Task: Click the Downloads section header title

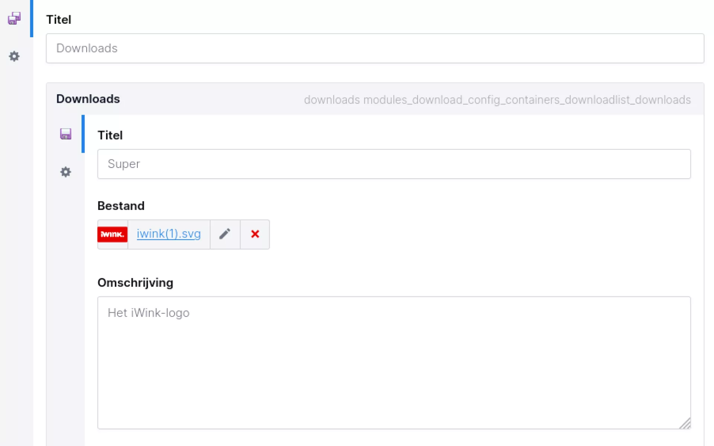Action: tap(88, 99)
